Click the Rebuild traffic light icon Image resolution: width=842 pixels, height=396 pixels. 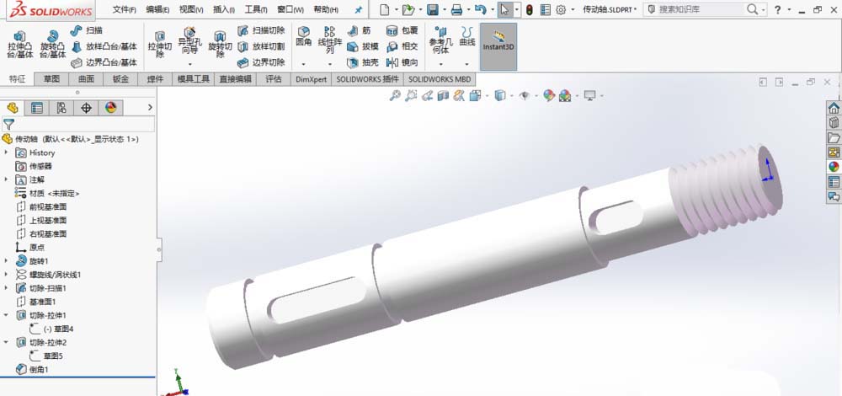point(529,10)
